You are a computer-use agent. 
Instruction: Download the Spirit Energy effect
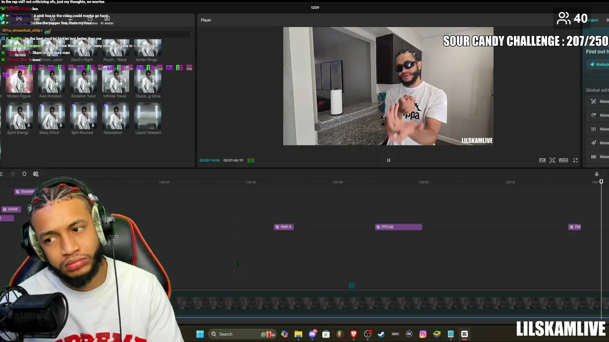pyautogui.click(x=29, y=125)
